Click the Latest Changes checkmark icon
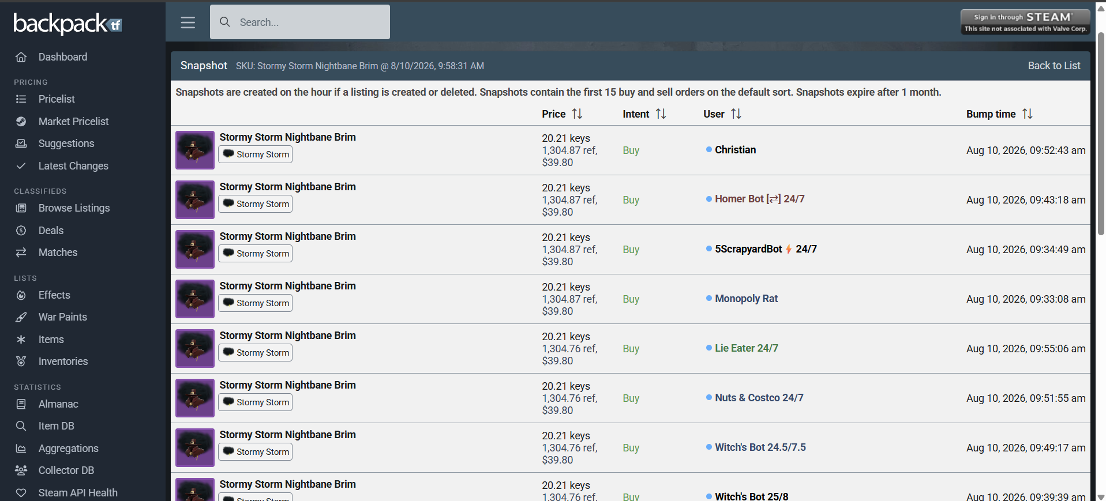1106x501 pixels. (21, 166)
